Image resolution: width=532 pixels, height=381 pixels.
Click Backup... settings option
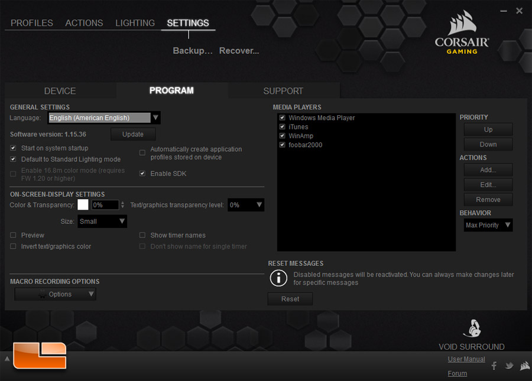[x=193, y=51]
